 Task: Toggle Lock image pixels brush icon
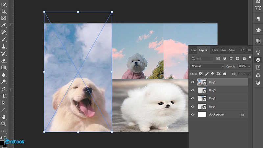click(207, 74)
